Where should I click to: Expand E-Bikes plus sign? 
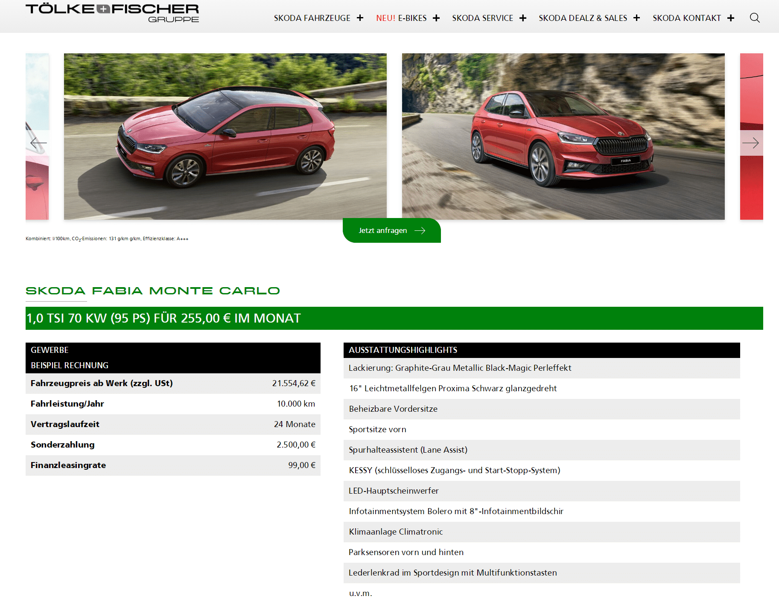pyautogui.click(x=436, y=18)
